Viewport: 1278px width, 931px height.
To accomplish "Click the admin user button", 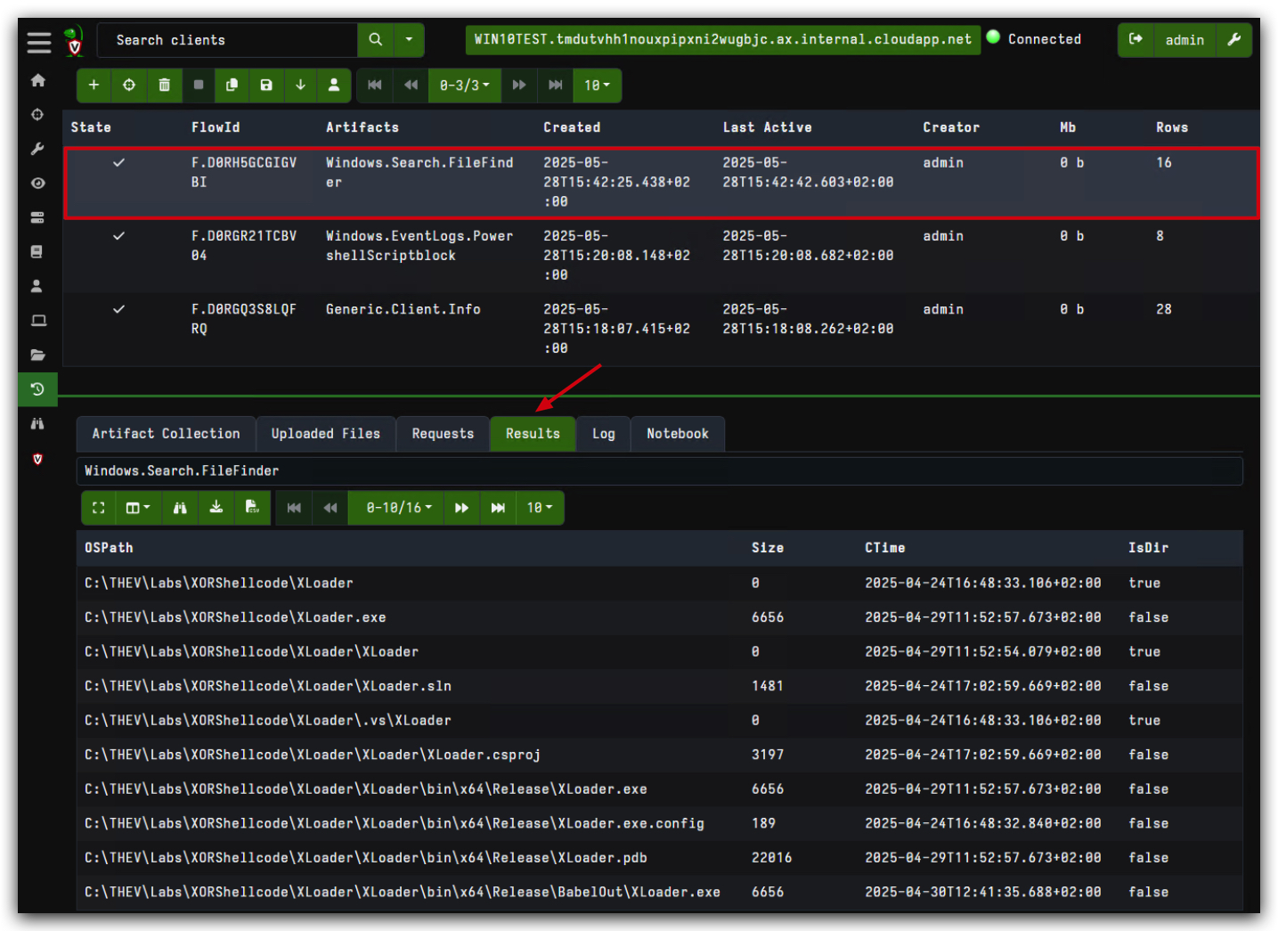I will click(1184, 39).
